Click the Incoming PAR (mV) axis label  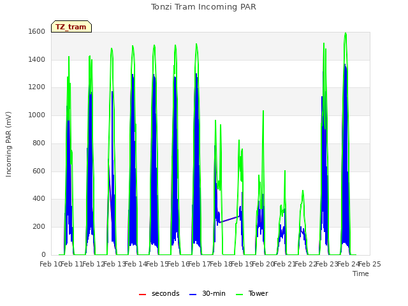(8, 145)
